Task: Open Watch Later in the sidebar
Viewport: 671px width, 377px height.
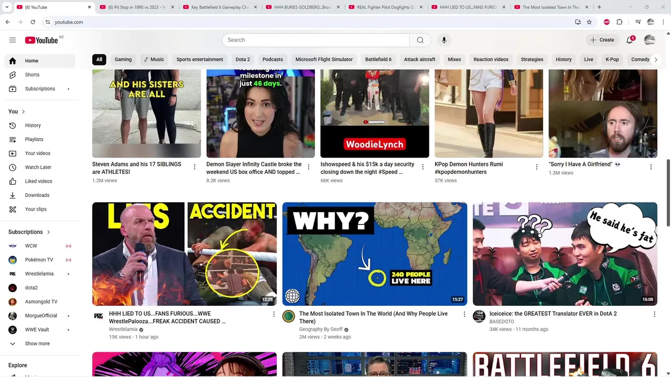Action: [40, 167]
